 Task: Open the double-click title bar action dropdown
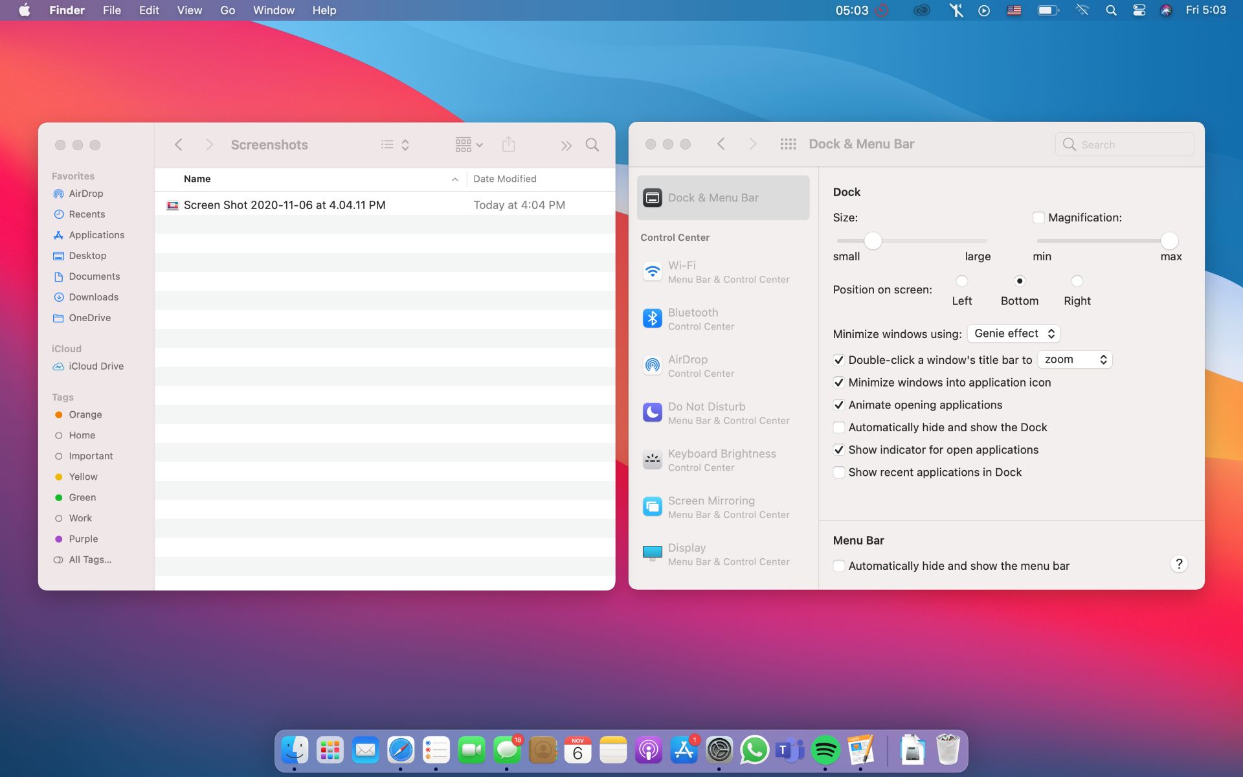click(1075, 359)
